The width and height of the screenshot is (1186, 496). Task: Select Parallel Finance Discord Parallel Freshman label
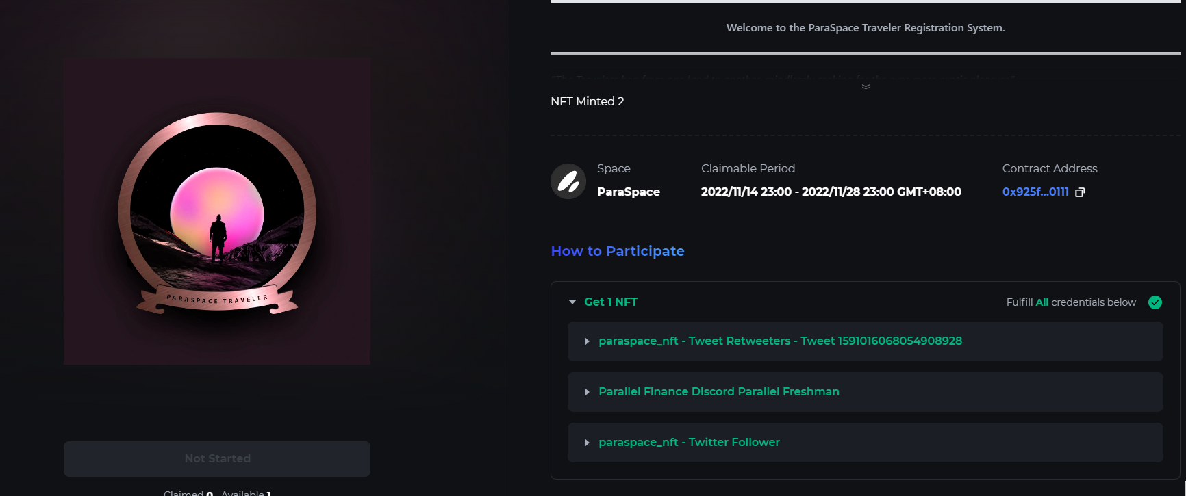click(x=718, y=392)
